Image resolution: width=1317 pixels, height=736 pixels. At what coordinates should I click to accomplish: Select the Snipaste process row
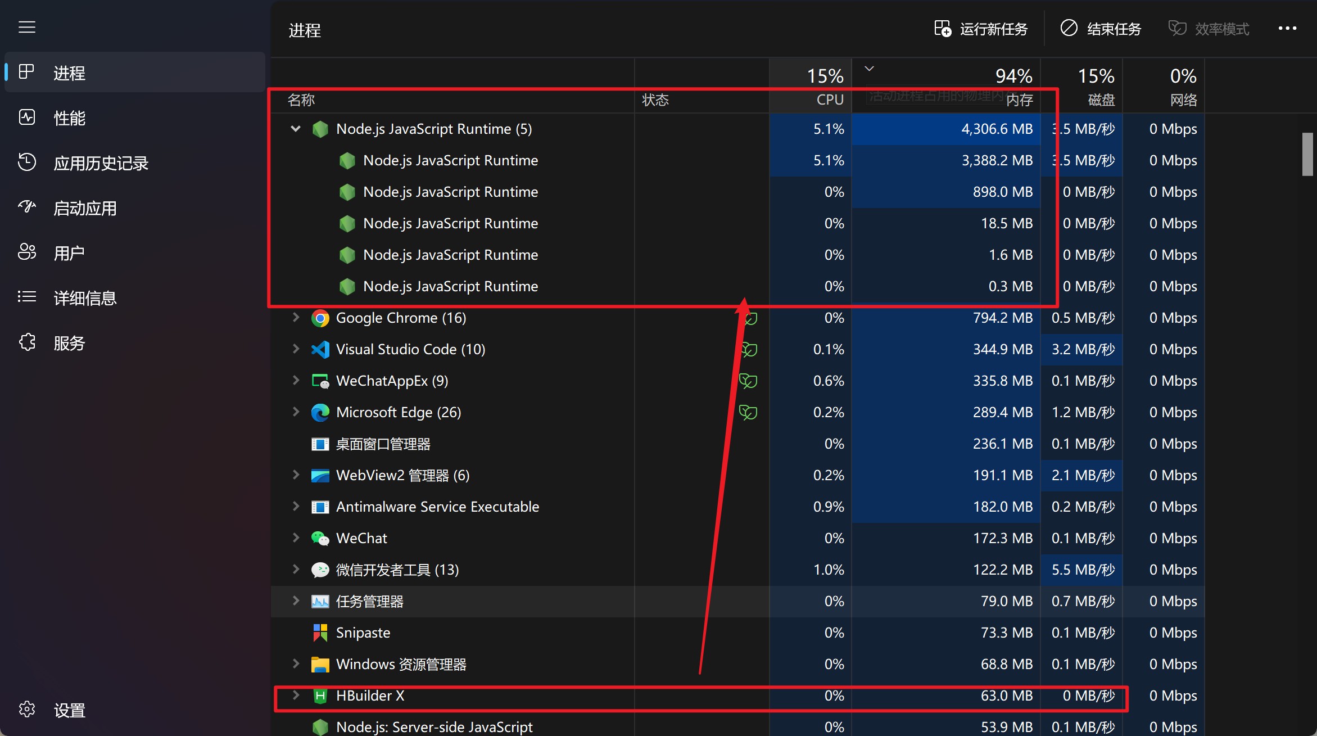click(x=363, y=633)
